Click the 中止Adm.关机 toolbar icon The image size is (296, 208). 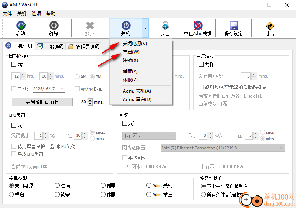point(198,26)
